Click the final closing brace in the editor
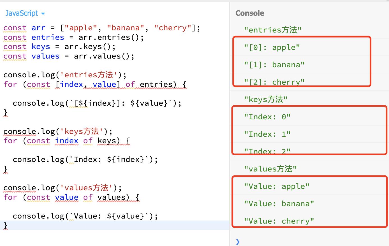Viewport: 389px width, 246px height. tap(5, 225)
